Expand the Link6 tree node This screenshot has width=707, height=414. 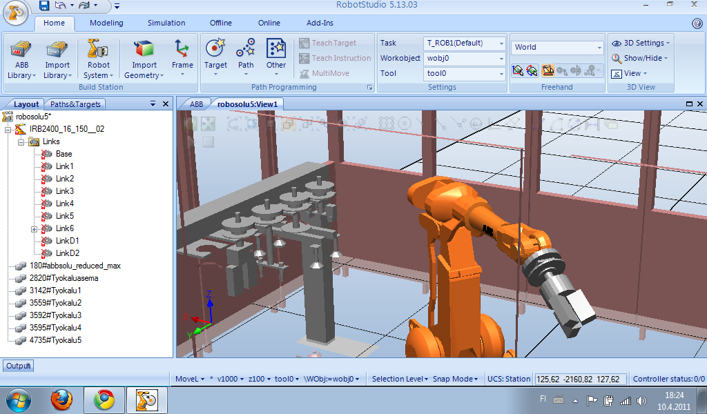(34, 229)
